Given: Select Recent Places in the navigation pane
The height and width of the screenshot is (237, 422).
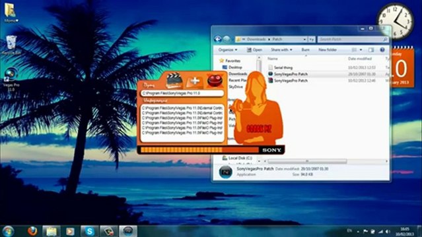Looking at the screenshot, I should click(x=237, y=80).
